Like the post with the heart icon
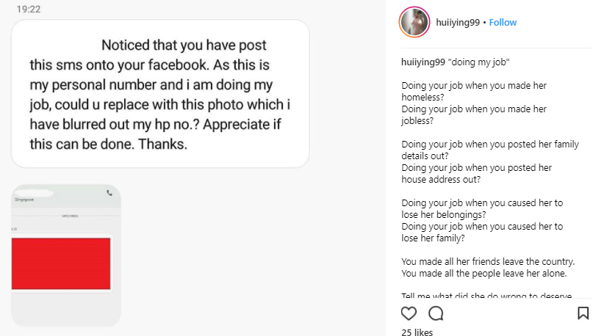The image size is (593, 336). [x=409, y=313]
